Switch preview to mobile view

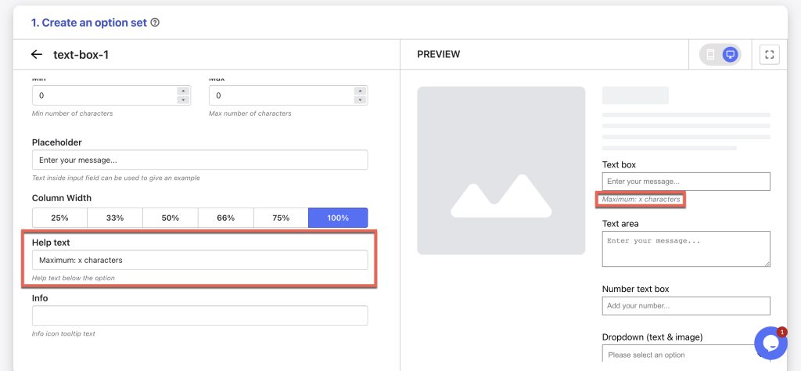tap(710, 54)
